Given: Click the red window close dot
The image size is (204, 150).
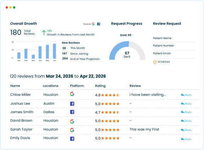Looking at the screenshot, I should click(x=7, y=7).
